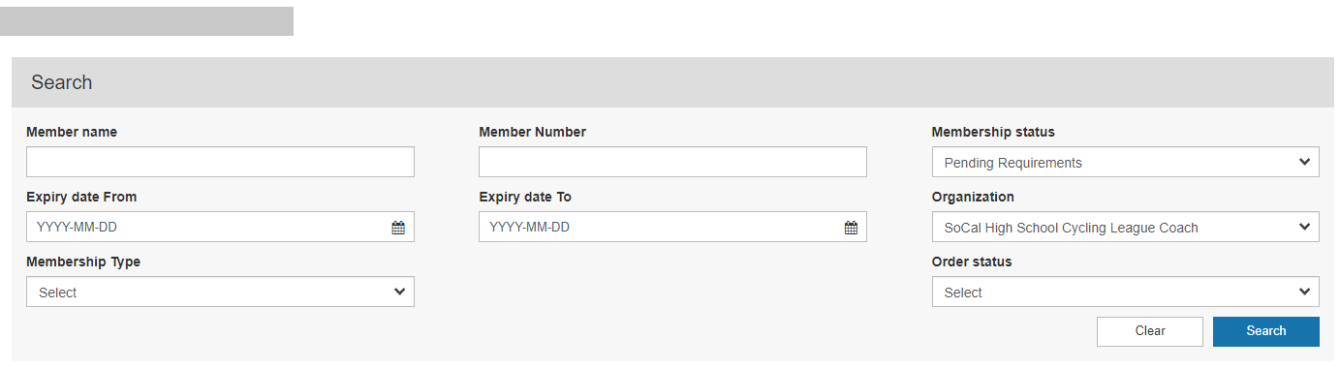Open the Order status select dropdown

1125,293
